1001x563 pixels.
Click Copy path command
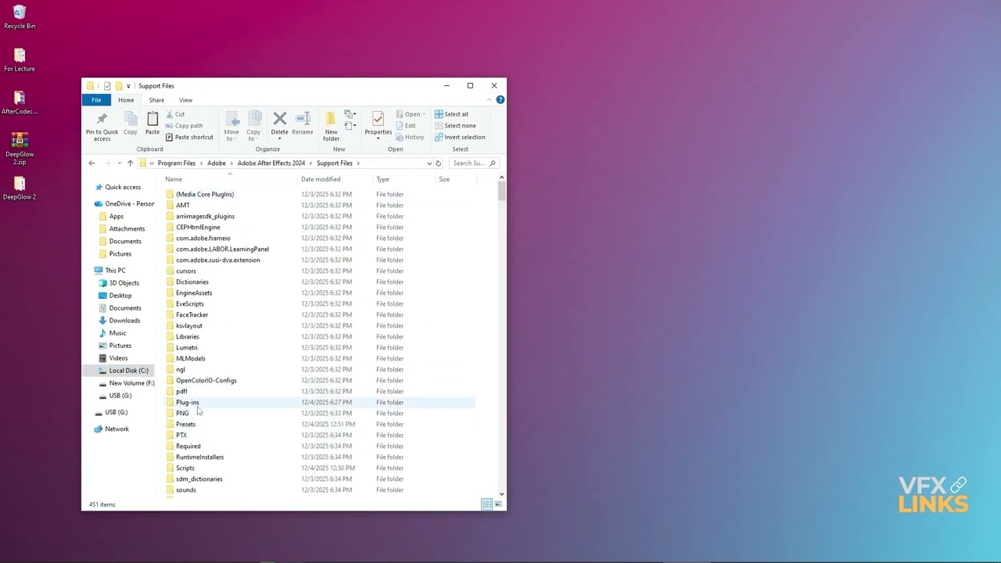pos(184,125)
